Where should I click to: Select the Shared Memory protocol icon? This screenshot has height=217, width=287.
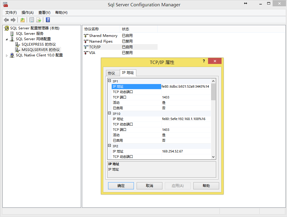click(86, 36)
